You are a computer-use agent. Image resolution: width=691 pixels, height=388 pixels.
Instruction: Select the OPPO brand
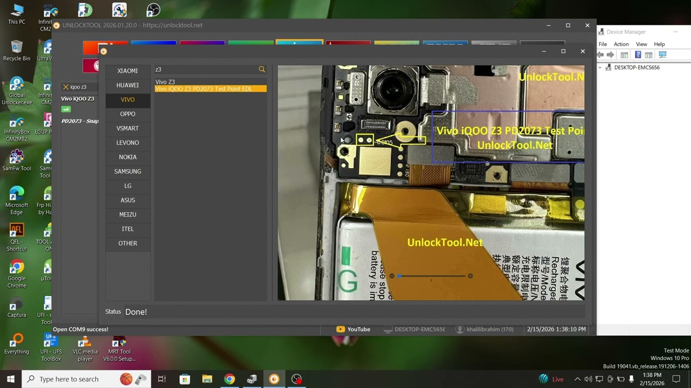128,114
